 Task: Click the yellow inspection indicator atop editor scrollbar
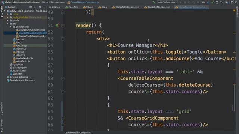(x=234, y=10)
